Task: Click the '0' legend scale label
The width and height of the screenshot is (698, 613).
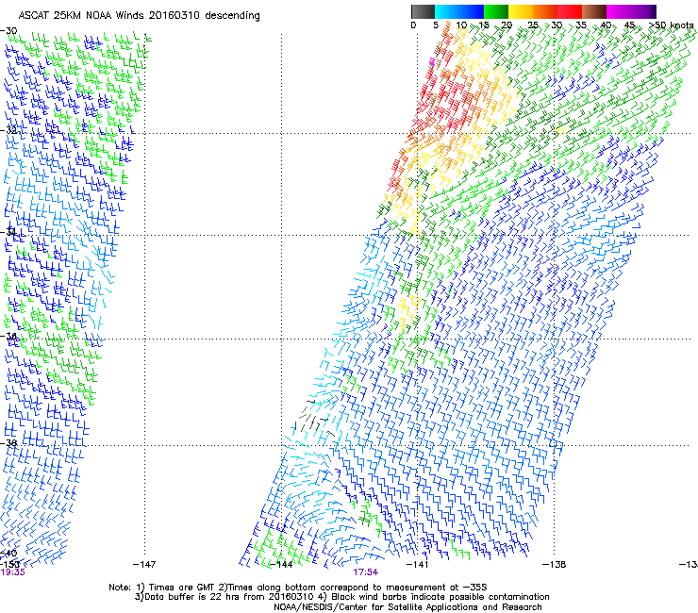Action: [x=413, y=25]
